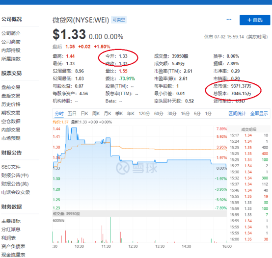Switch to the 60分 chart tab
This screenshot has width=272, height=258.
159,114
